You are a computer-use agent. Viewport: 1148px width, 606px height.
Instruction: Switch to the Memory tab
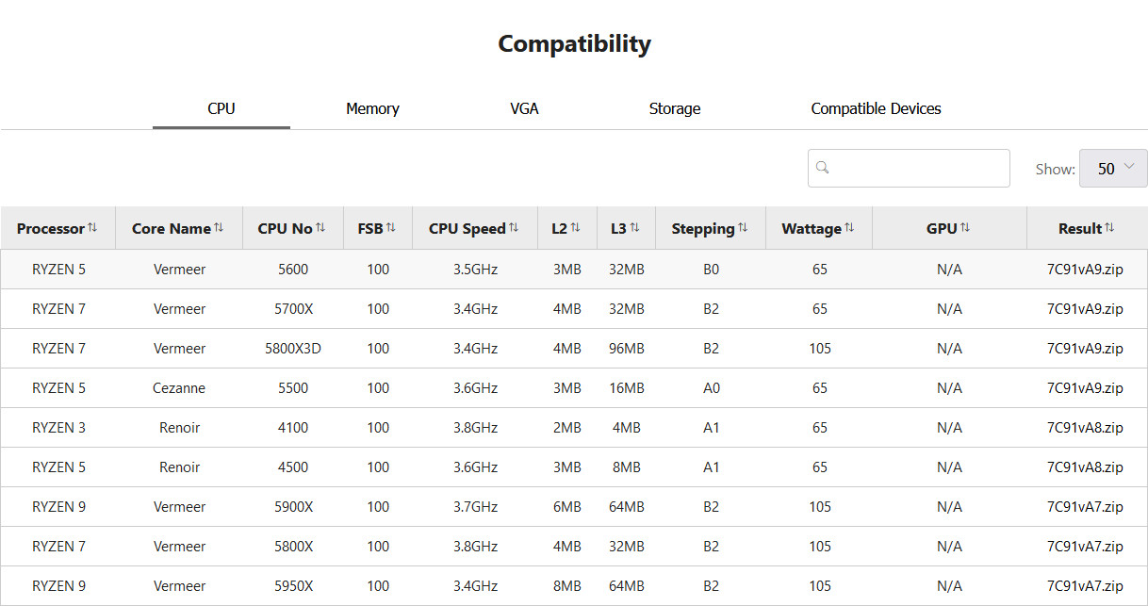click(x=372, y=108)
